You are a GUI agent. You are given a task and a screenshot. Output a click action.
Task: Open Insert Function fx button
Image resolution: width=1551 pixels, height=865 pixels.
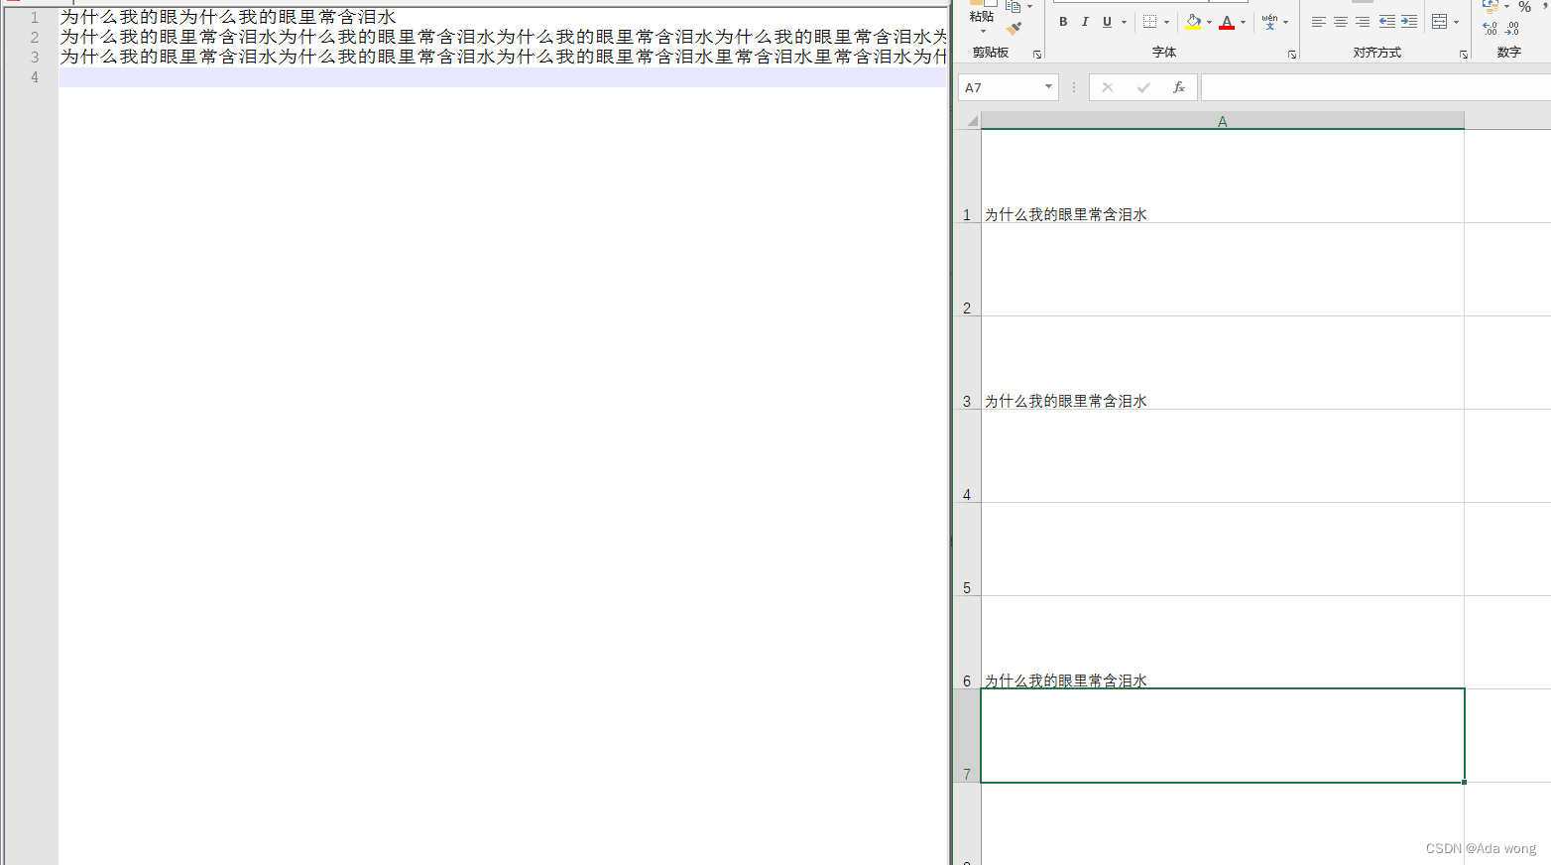(x=1178, y=87)
